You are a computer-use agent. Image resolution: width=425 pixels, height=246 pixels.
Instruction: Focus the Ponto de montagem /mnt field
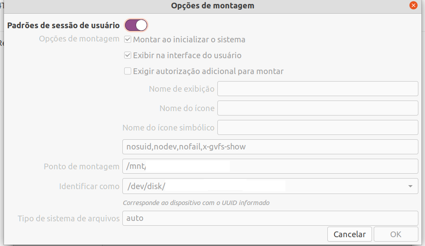coord(270,166)
